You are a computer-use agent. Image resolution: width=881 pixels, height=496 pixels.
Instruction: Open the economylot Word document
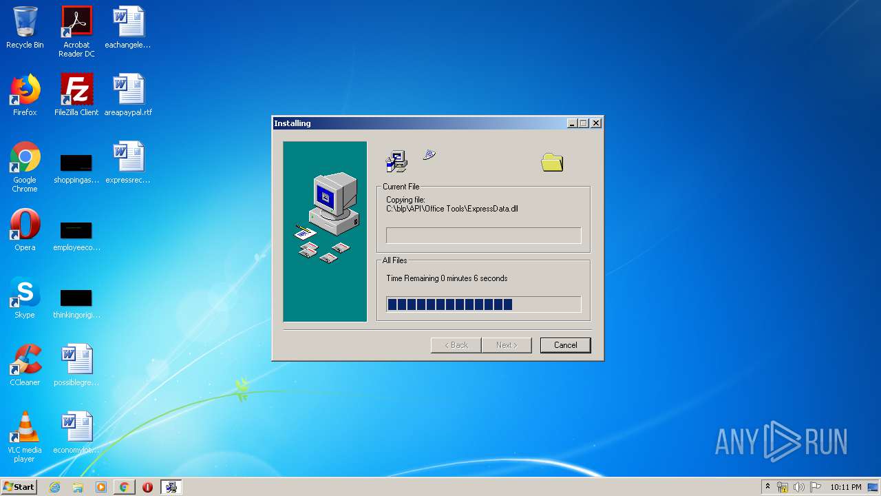click(76, 433)
